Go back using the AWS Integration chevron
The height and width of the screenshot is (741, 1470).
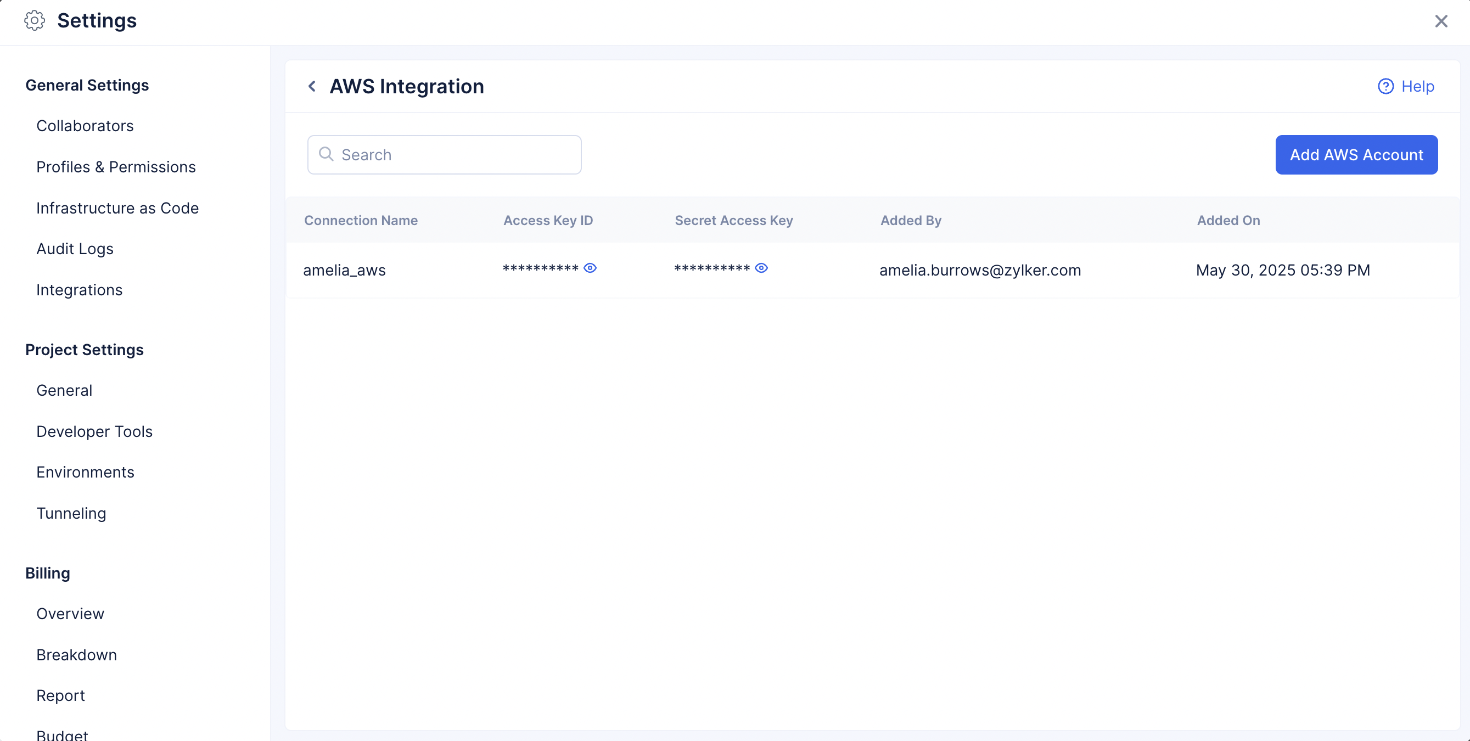point(312,86)
